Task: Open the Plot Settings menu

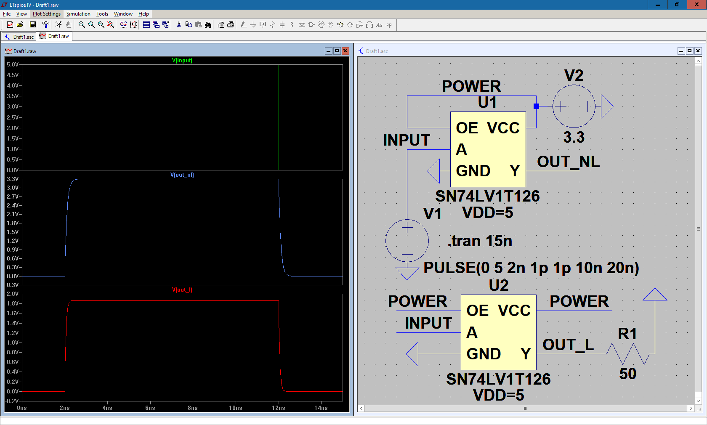Action: pos(47,14)
